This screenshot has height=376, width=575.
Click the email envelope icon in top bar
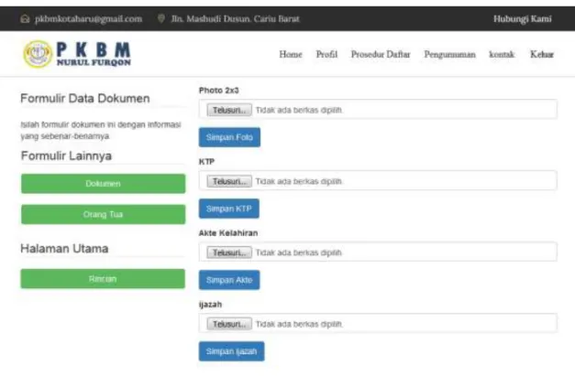[x=25, y=18]
